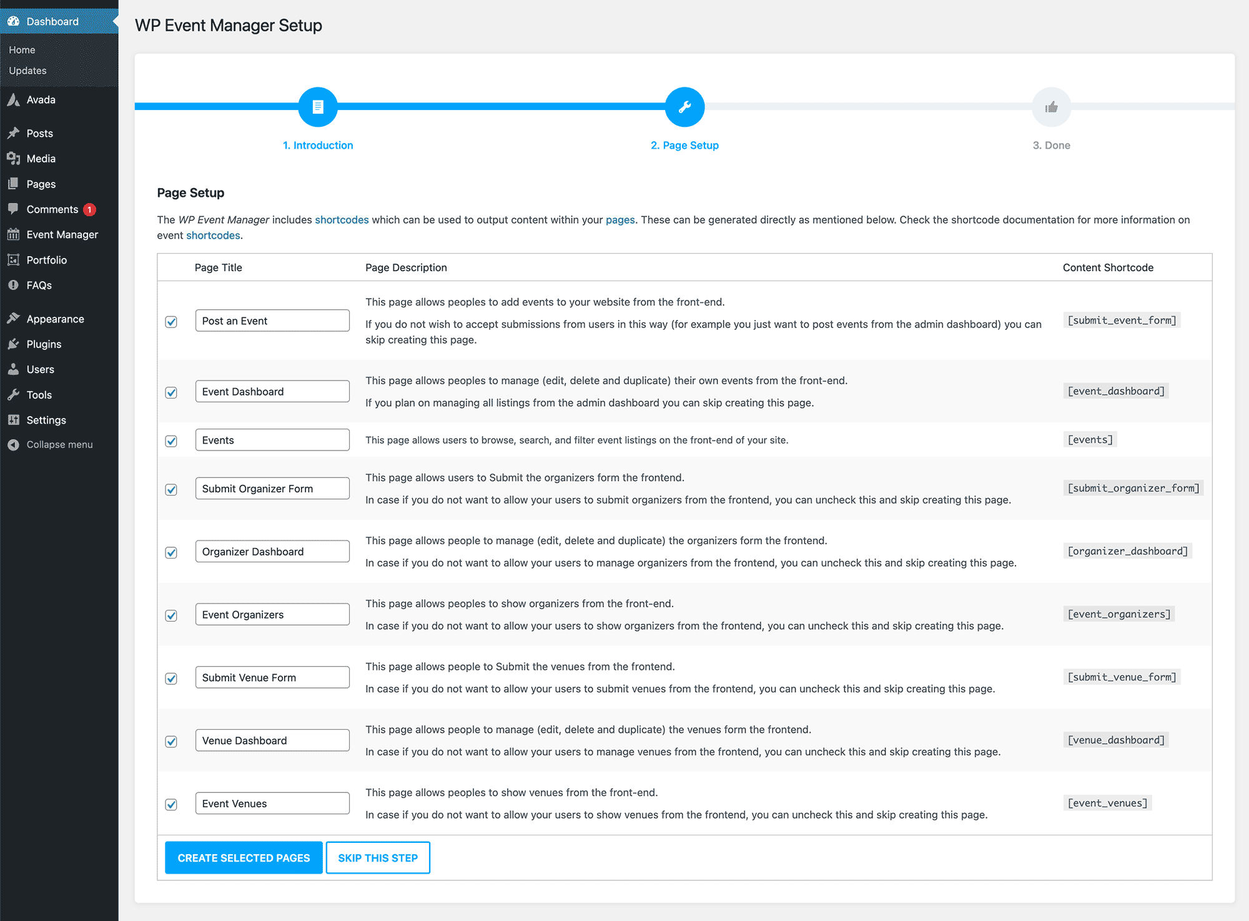The image size is (1249, 921).
Task: Edit the Event Organizers title field
Action: (x=272, y=614)
